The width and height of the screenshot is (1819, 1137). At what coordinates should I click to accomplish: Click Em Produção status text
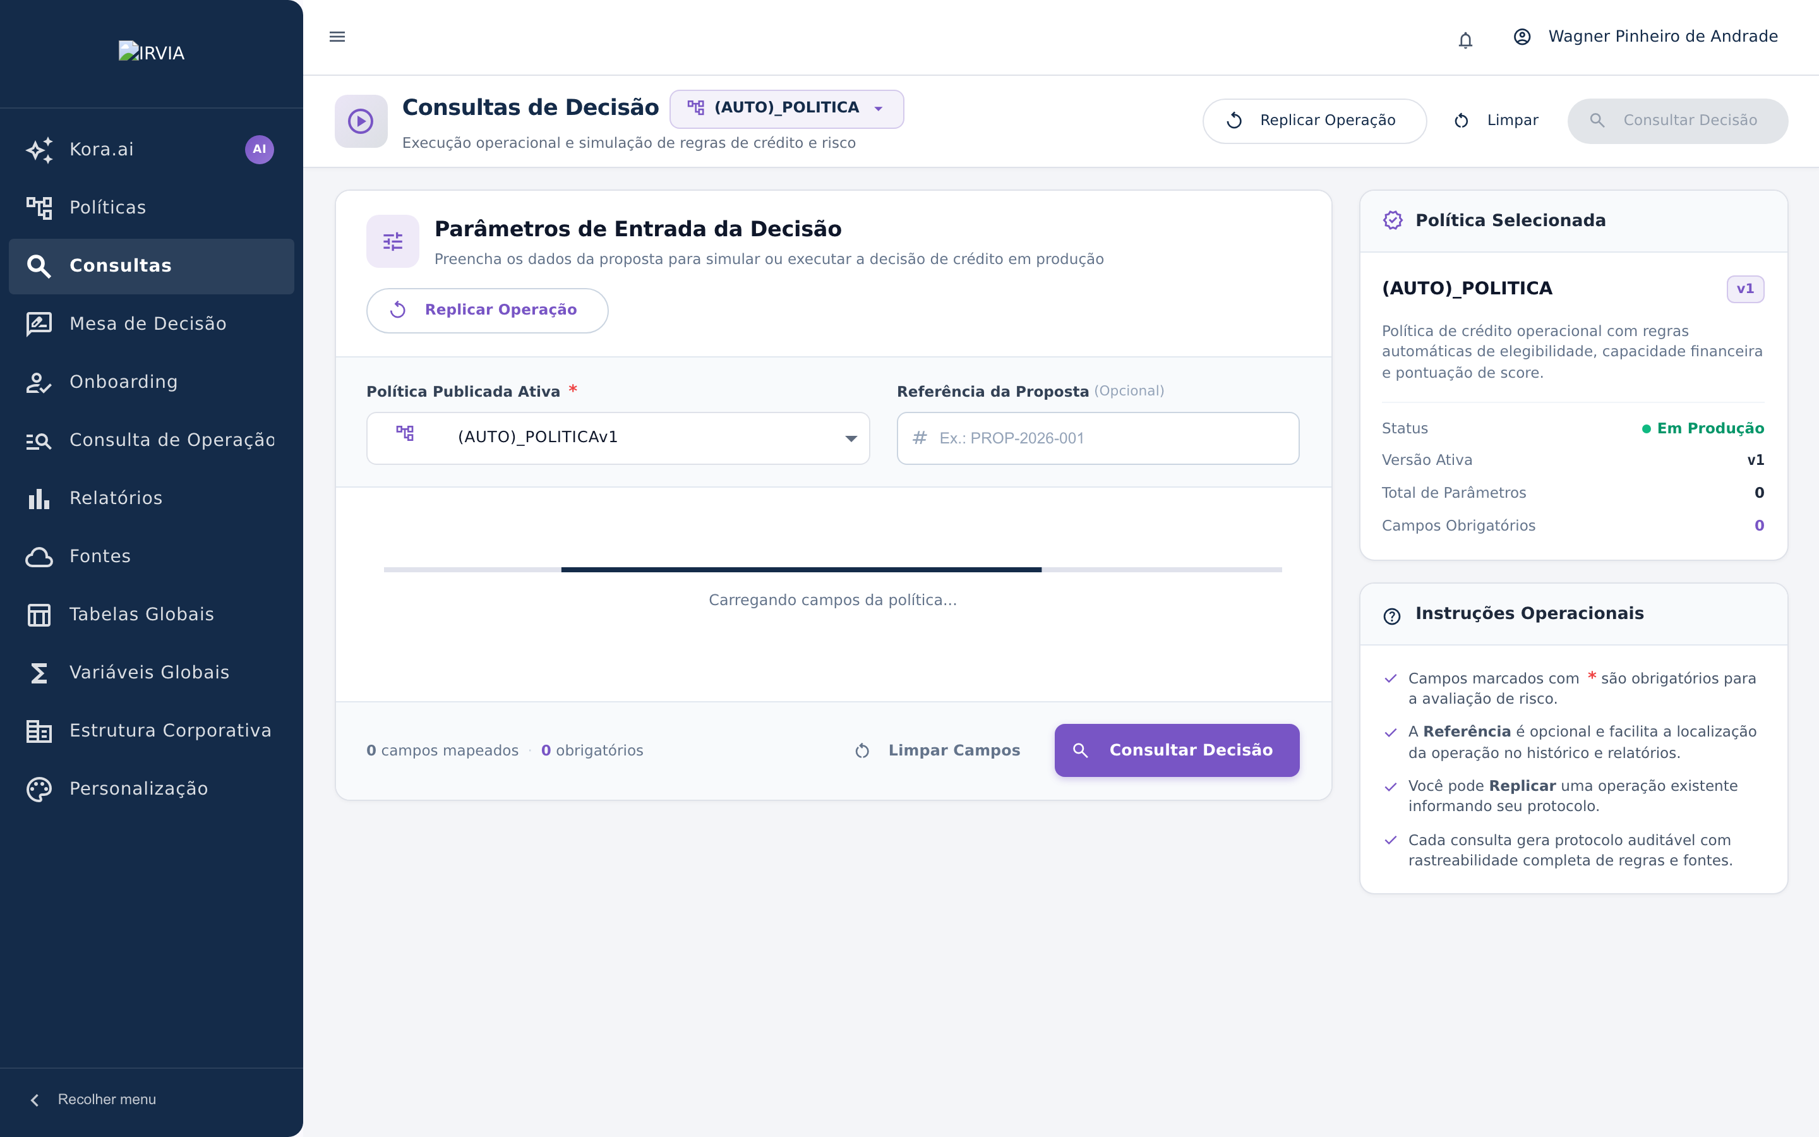pos(1703,429)
